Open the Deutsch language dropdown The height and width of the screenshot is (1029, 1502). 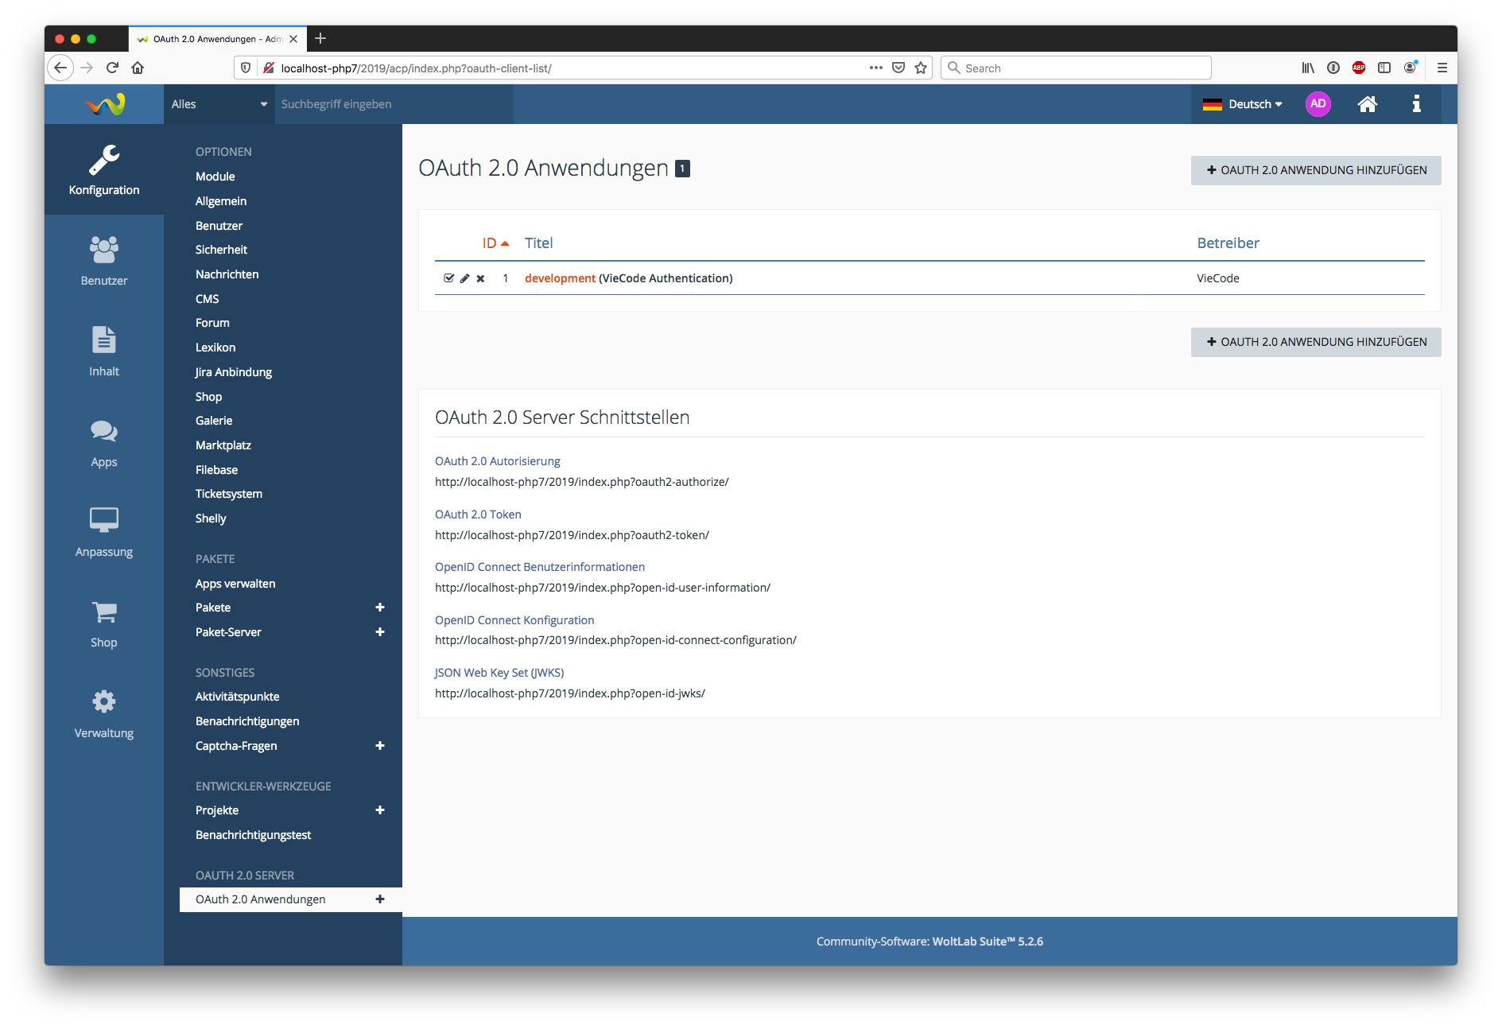tap(1243, 104)
